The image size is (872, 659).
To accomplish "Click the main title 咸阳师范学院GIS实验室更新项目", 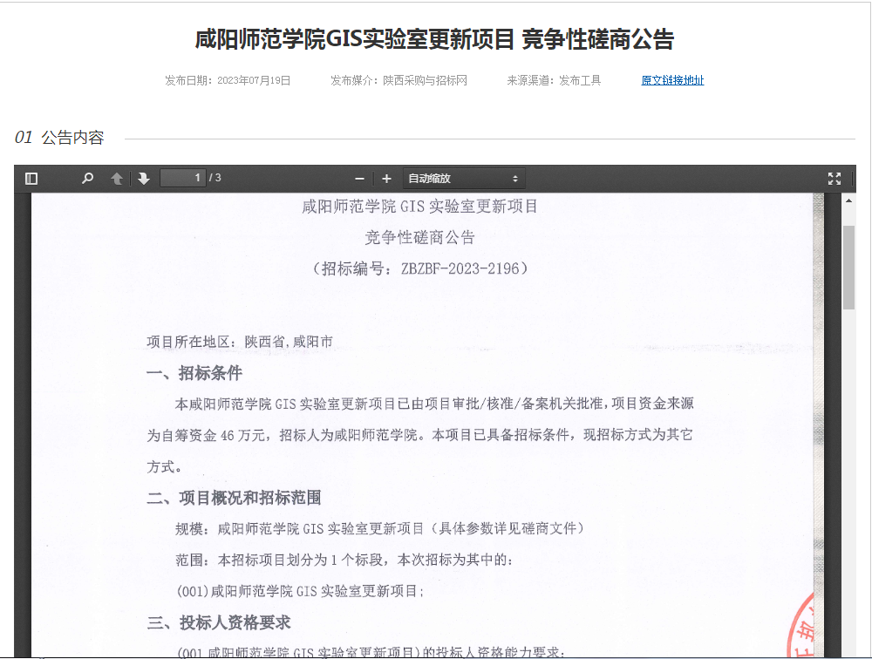I will (354, 39).
